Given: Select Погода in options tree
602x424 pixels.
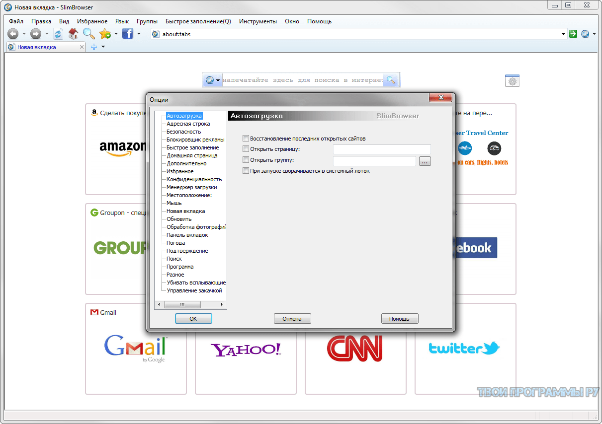Looking at the screenshot, I should [x=176, y=243].
